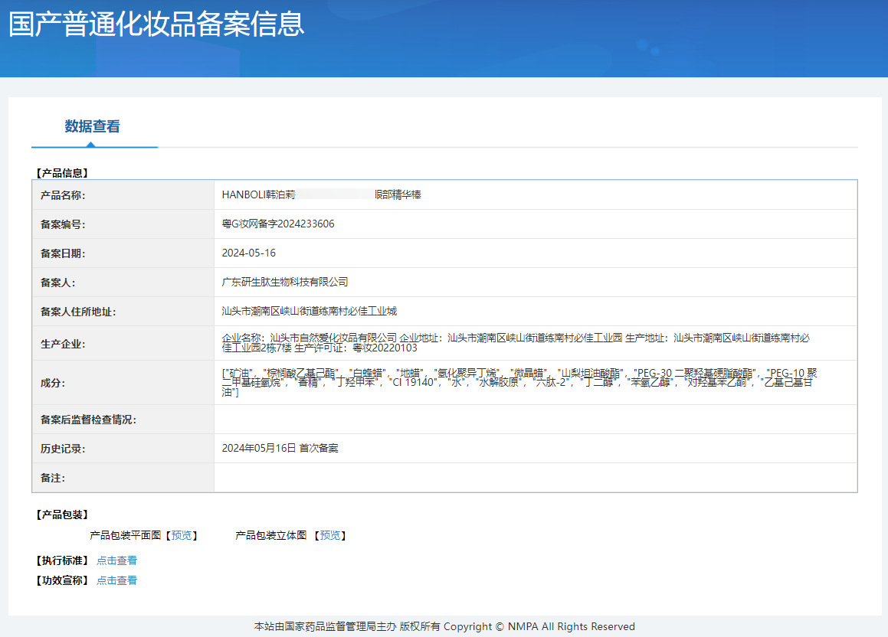
Task: Click the empty 备注 value cell
Action: click(x=535, y=478)
